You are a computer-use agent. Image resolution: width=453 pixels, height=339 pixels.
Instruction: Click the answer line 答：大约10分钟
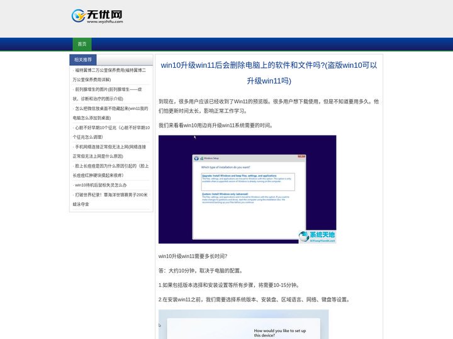pos(201,271)
